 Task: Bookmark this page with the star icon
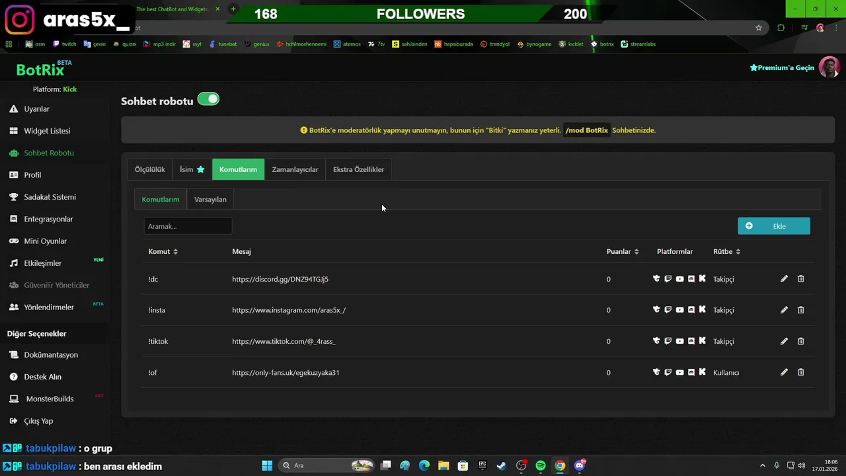pyautogui.click(x=759, y=28)
